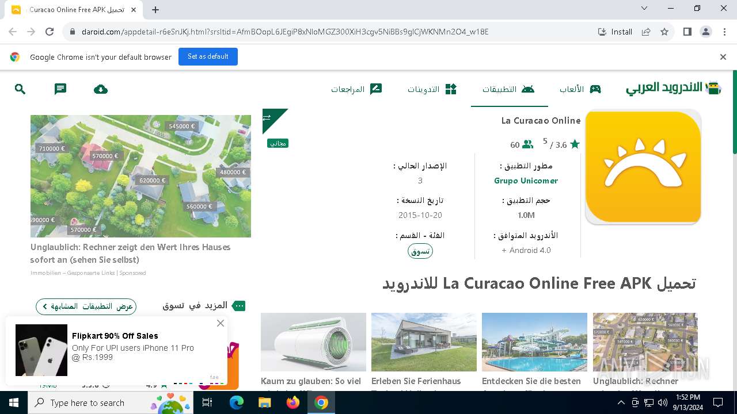
Task: Click the Type here to search box
Action: (111, 402)
